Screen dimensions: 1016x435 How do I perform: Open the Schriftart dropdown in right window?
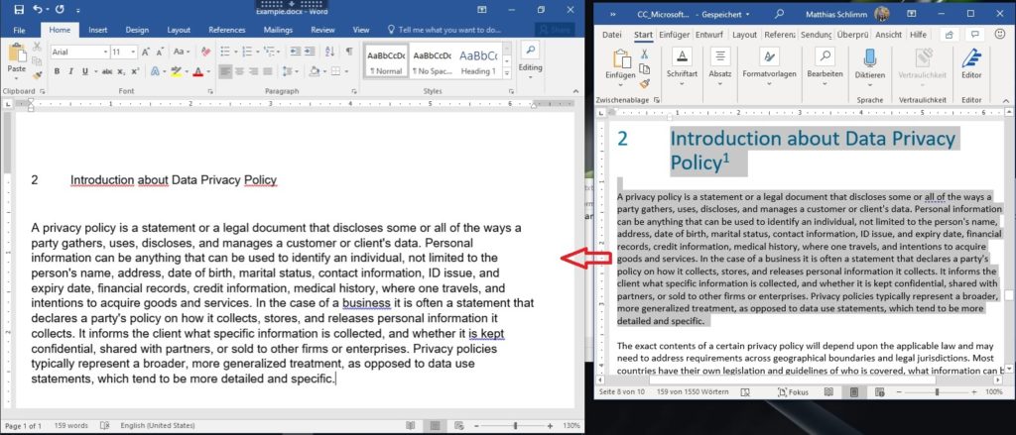(x=682, y=66)
